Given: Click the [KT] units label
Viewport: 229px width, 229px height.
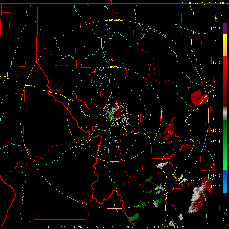Looking at the screenshot, I should click(x=217, y=18).
